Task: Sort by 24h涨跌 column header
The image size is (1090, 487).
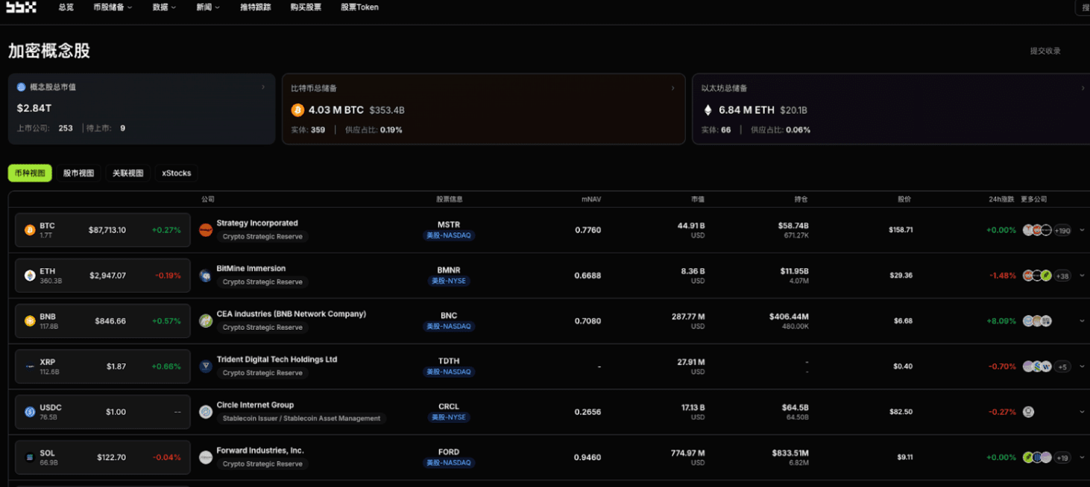Action: pyautogui.click(x=1001, y=200)
